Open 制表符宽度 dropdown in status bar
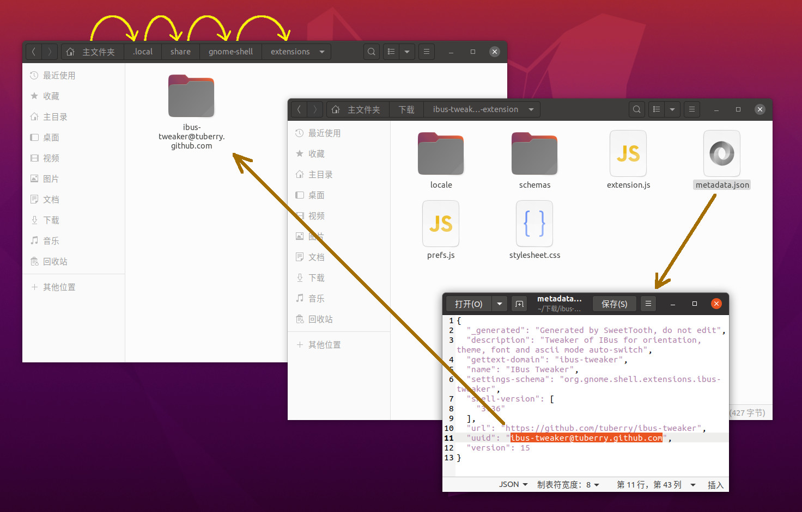This screenshot has height=512, width=802. tap(568, 484)
